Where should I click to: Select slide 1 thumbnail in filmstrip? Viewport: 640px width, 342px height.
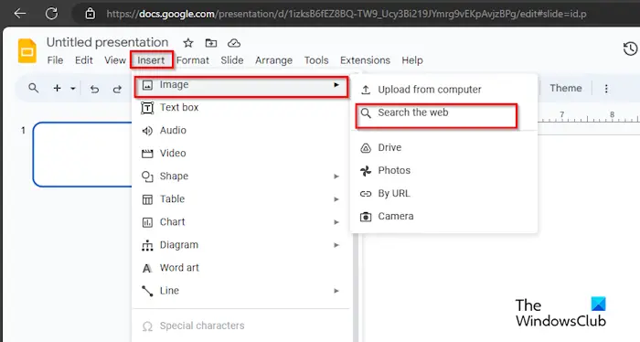click(82, 155)
